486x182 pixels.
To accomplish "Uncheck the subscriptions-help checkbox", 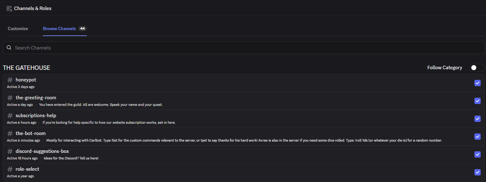I will pos(478,119).
